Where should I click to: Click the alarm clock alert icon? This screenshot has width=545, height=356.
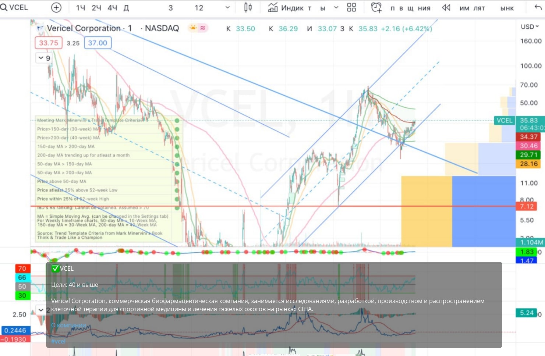pos(376,7)
